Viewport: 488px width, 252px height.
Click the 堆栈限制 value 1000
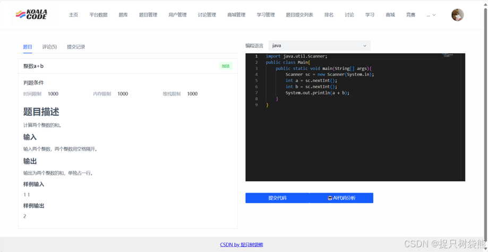pos(192,94)
